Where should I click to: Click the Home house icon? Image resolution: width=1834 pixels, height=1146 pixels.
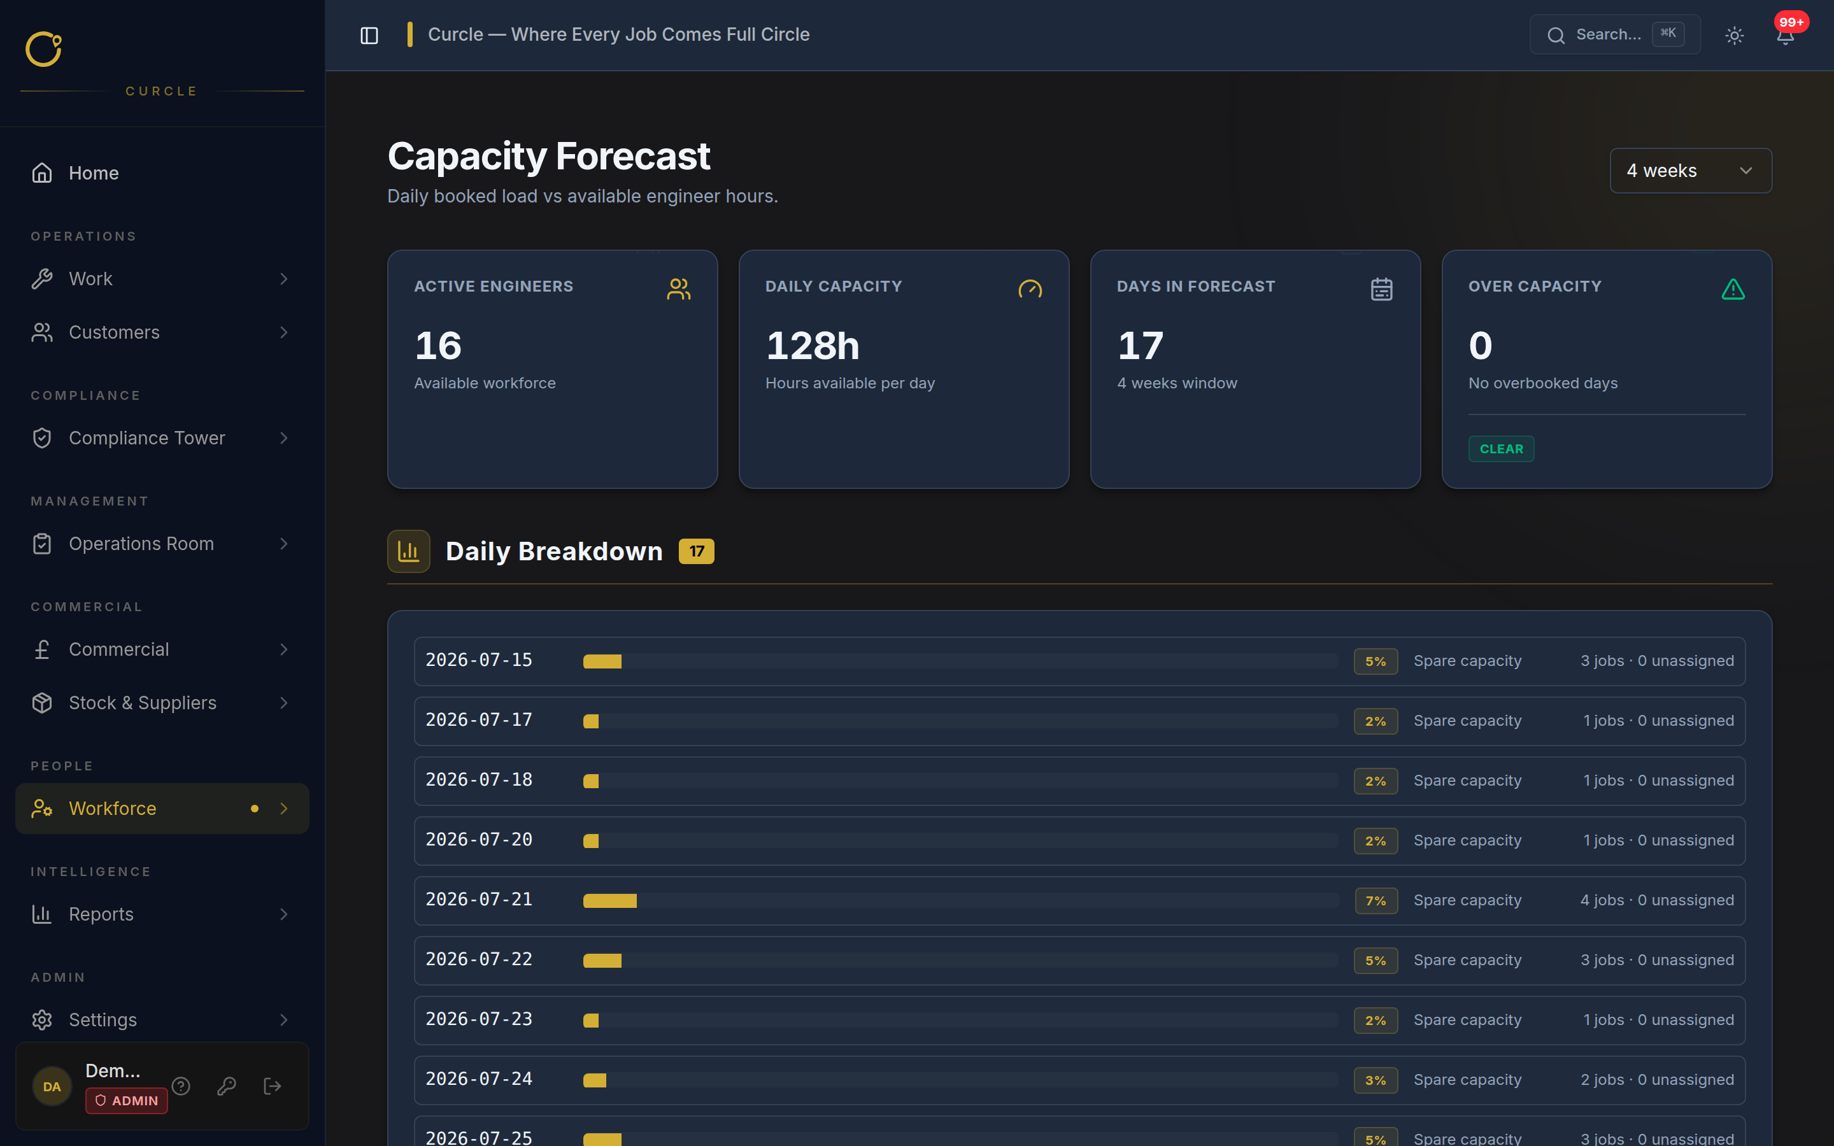(x=43, y=173)
